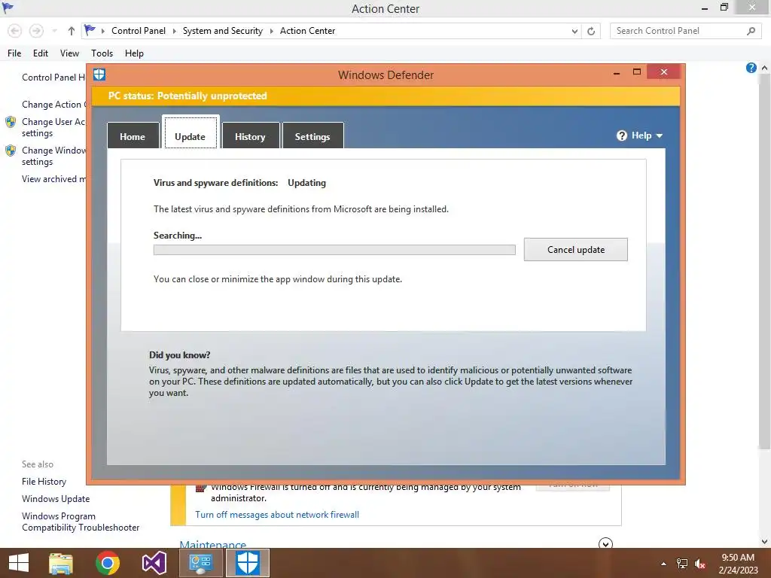This screenshot has height=578, width=771.
Task: Click the shield icon beside Change User Account
Action: (11, 122)
